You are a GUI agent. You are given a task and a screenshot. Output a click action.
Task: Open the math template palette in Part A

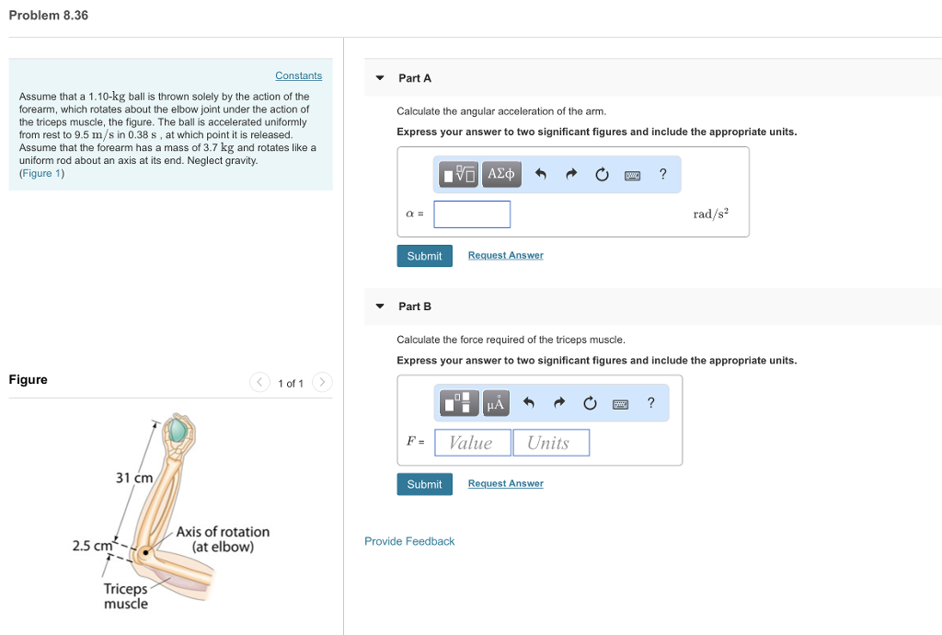[457, 174]
